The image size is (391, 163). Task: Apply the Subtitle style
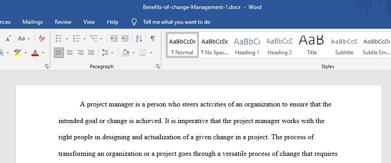click(344, 45)
